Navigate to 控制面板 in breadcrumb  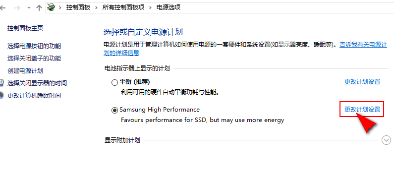click(x=78, y=7)
